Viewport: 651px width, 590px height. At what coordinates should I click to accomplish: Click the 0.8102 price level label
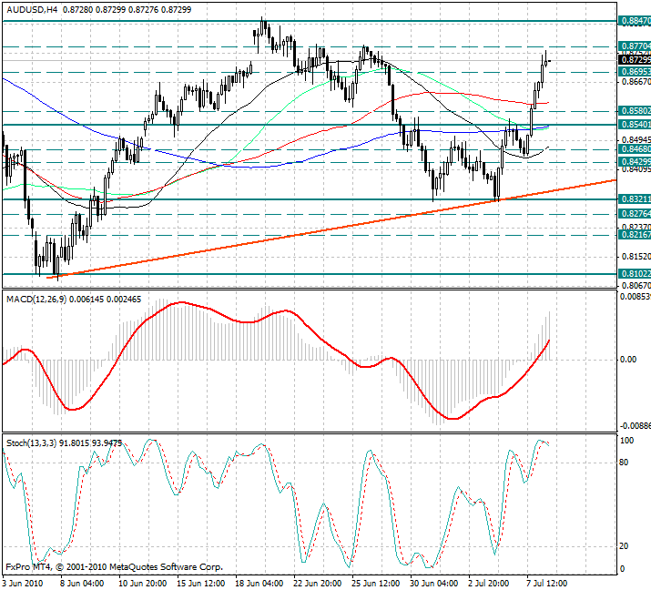coord(635,274)
